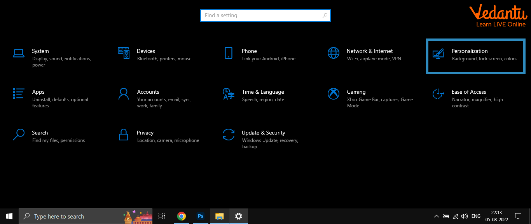The width and height of the screenshot is (531, 224).
Task: Open the Privacy padlock icon
Action: [x=124, y=135]
